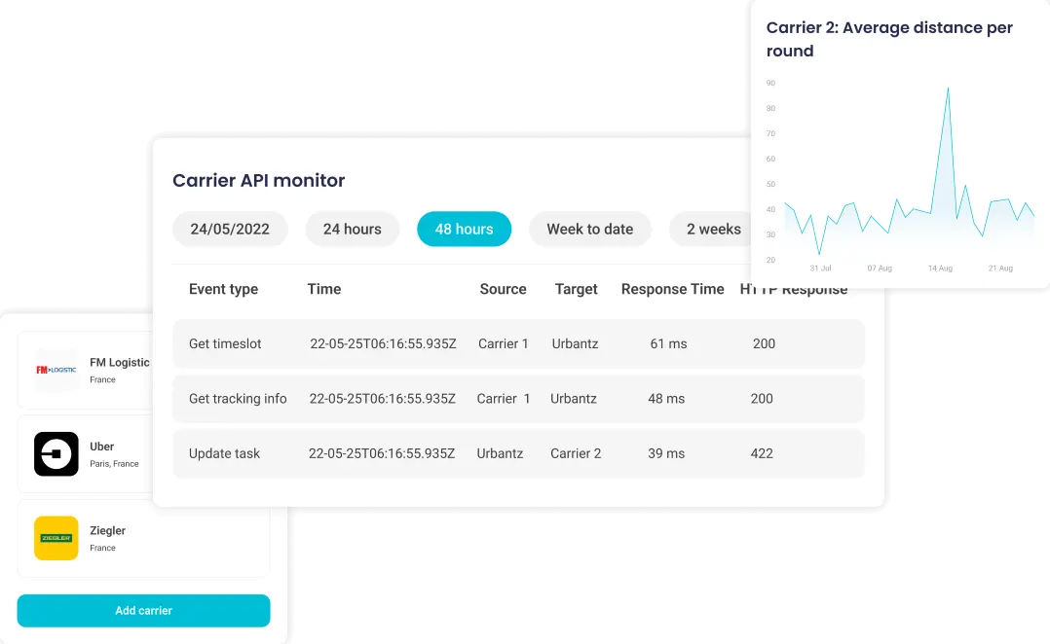Click the 39 ms response time value

(666, 453)
